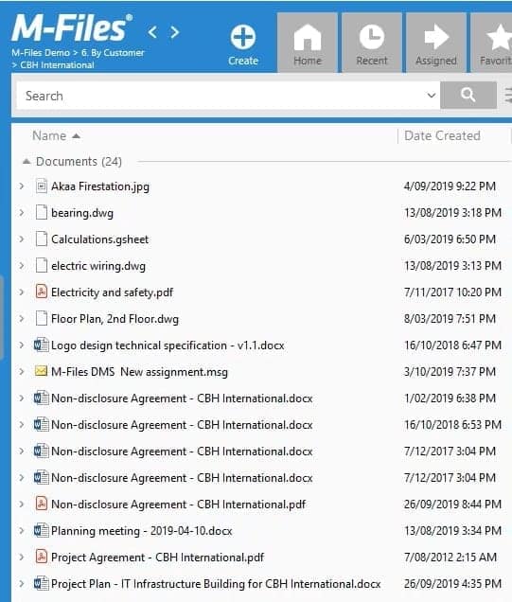Click date 26/09/2019 4:35 PM

pyautogui.click(x=452, y=584)
